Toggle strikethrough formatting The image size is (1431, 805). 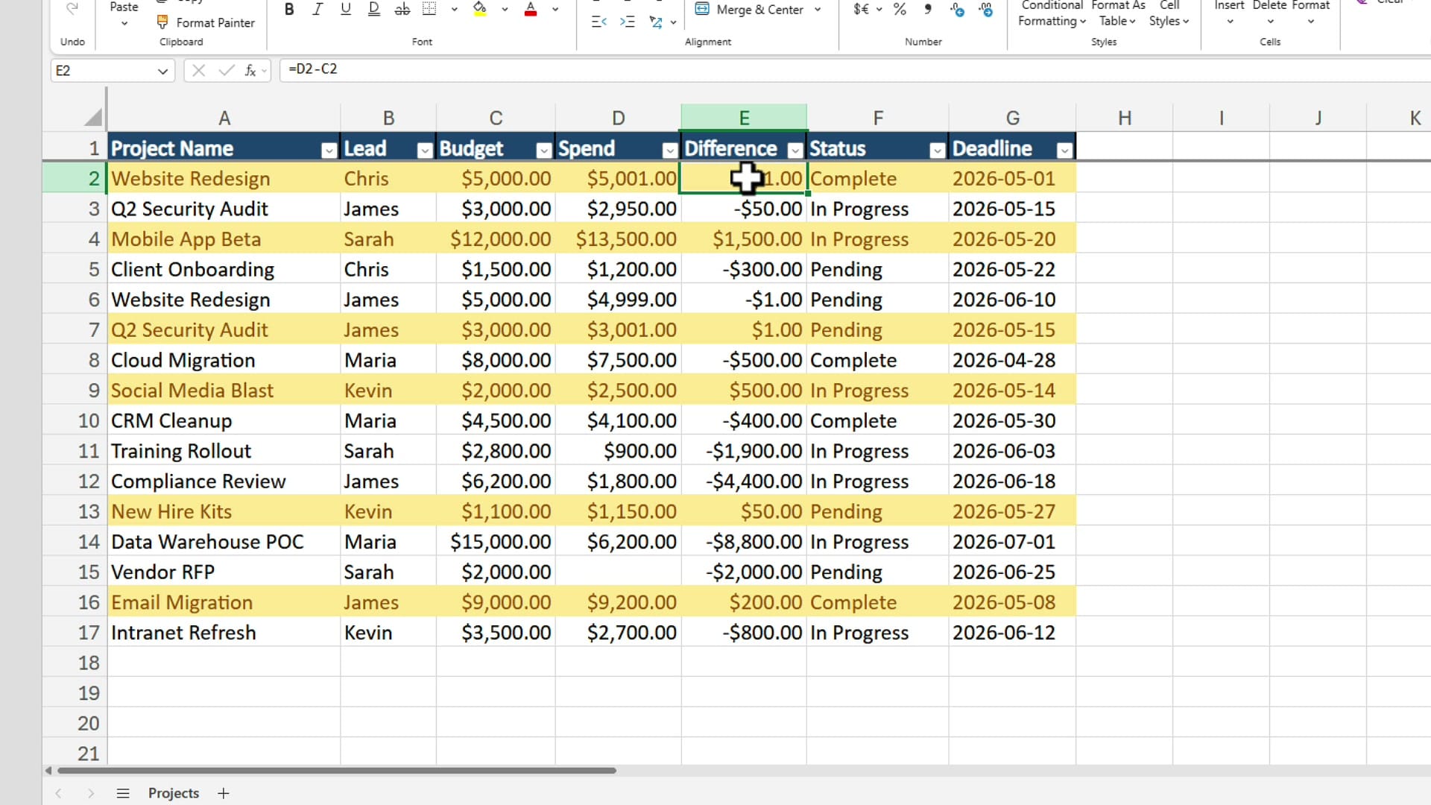pyautogui.click(x=402, y=10)
